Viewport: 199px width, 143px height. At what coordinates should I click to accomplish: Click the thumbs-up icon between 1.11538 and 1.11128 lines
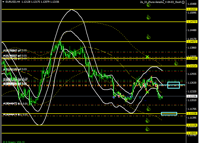tap(147, 120)
